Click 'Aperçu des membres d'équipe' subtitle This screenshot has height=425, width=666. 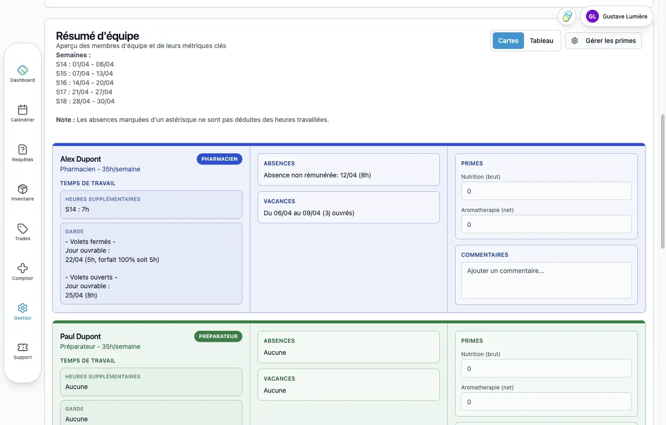pyautogui.click(x=141, y=46)
